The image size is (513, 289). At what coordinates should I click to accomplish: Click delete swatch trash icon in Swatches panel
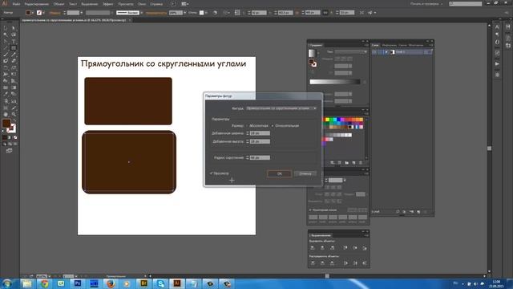361,162
